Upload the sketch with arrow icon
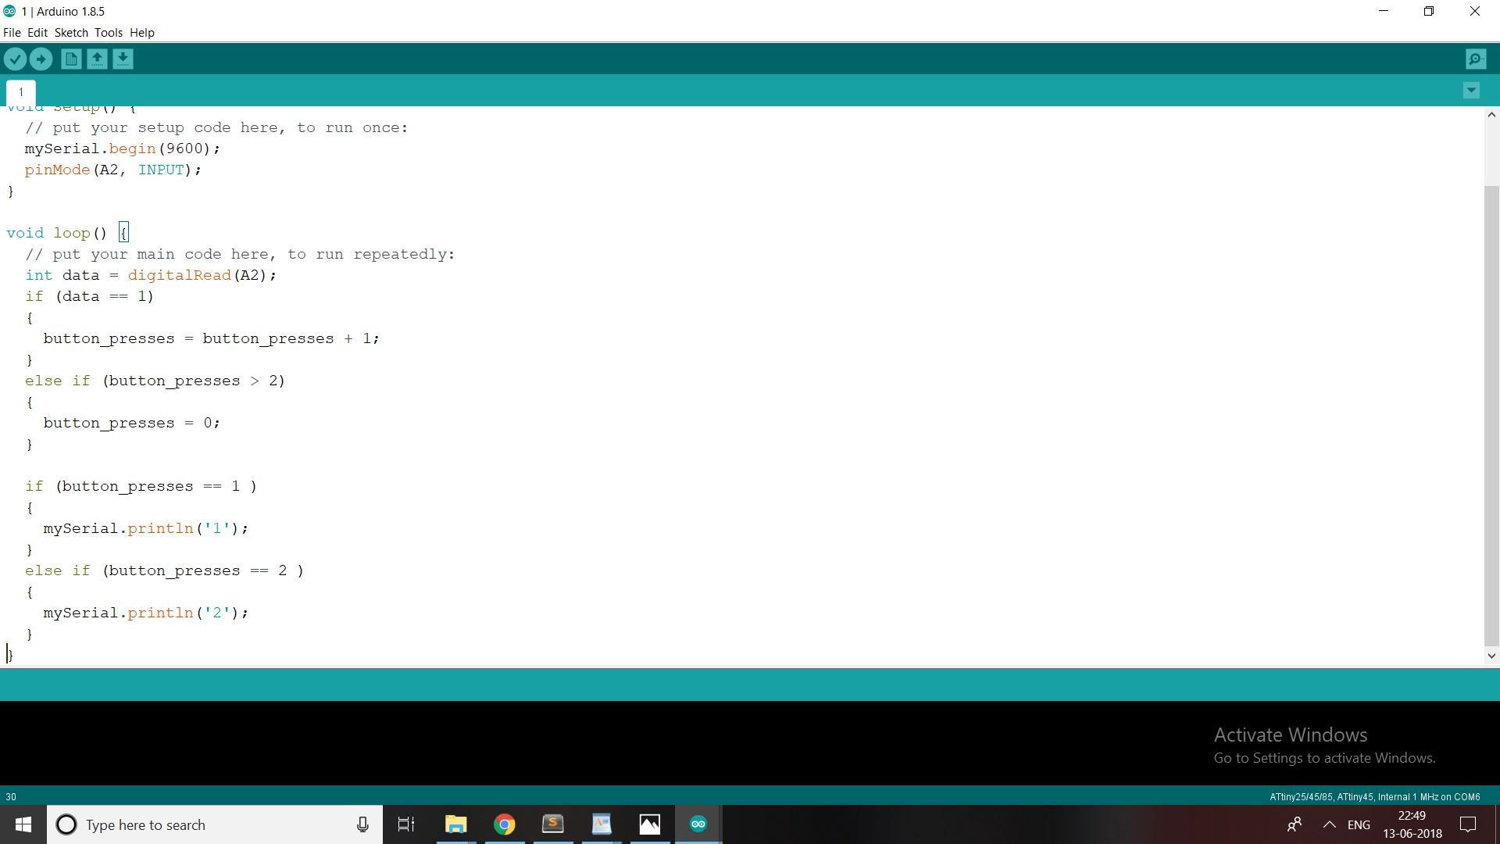Viewport: 1500px width, 844px height. (41, 59)
